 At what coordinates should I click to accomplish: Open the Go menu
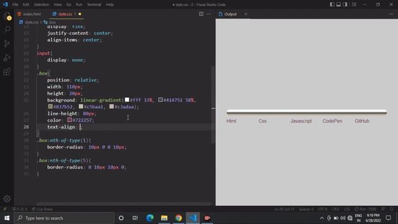68,4
